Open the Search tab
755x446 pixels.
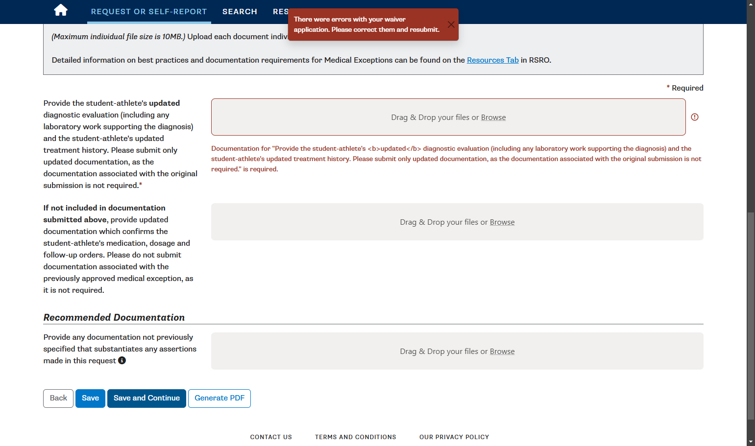[x=240, y=12]
